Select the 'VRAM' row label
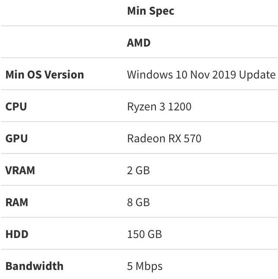This screenshot has height=279, width=278. pos(20,170)
